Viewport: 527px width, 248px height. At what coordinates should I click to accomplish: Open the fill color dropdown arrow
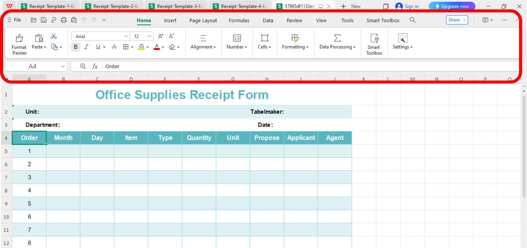(x=148, y=47)
